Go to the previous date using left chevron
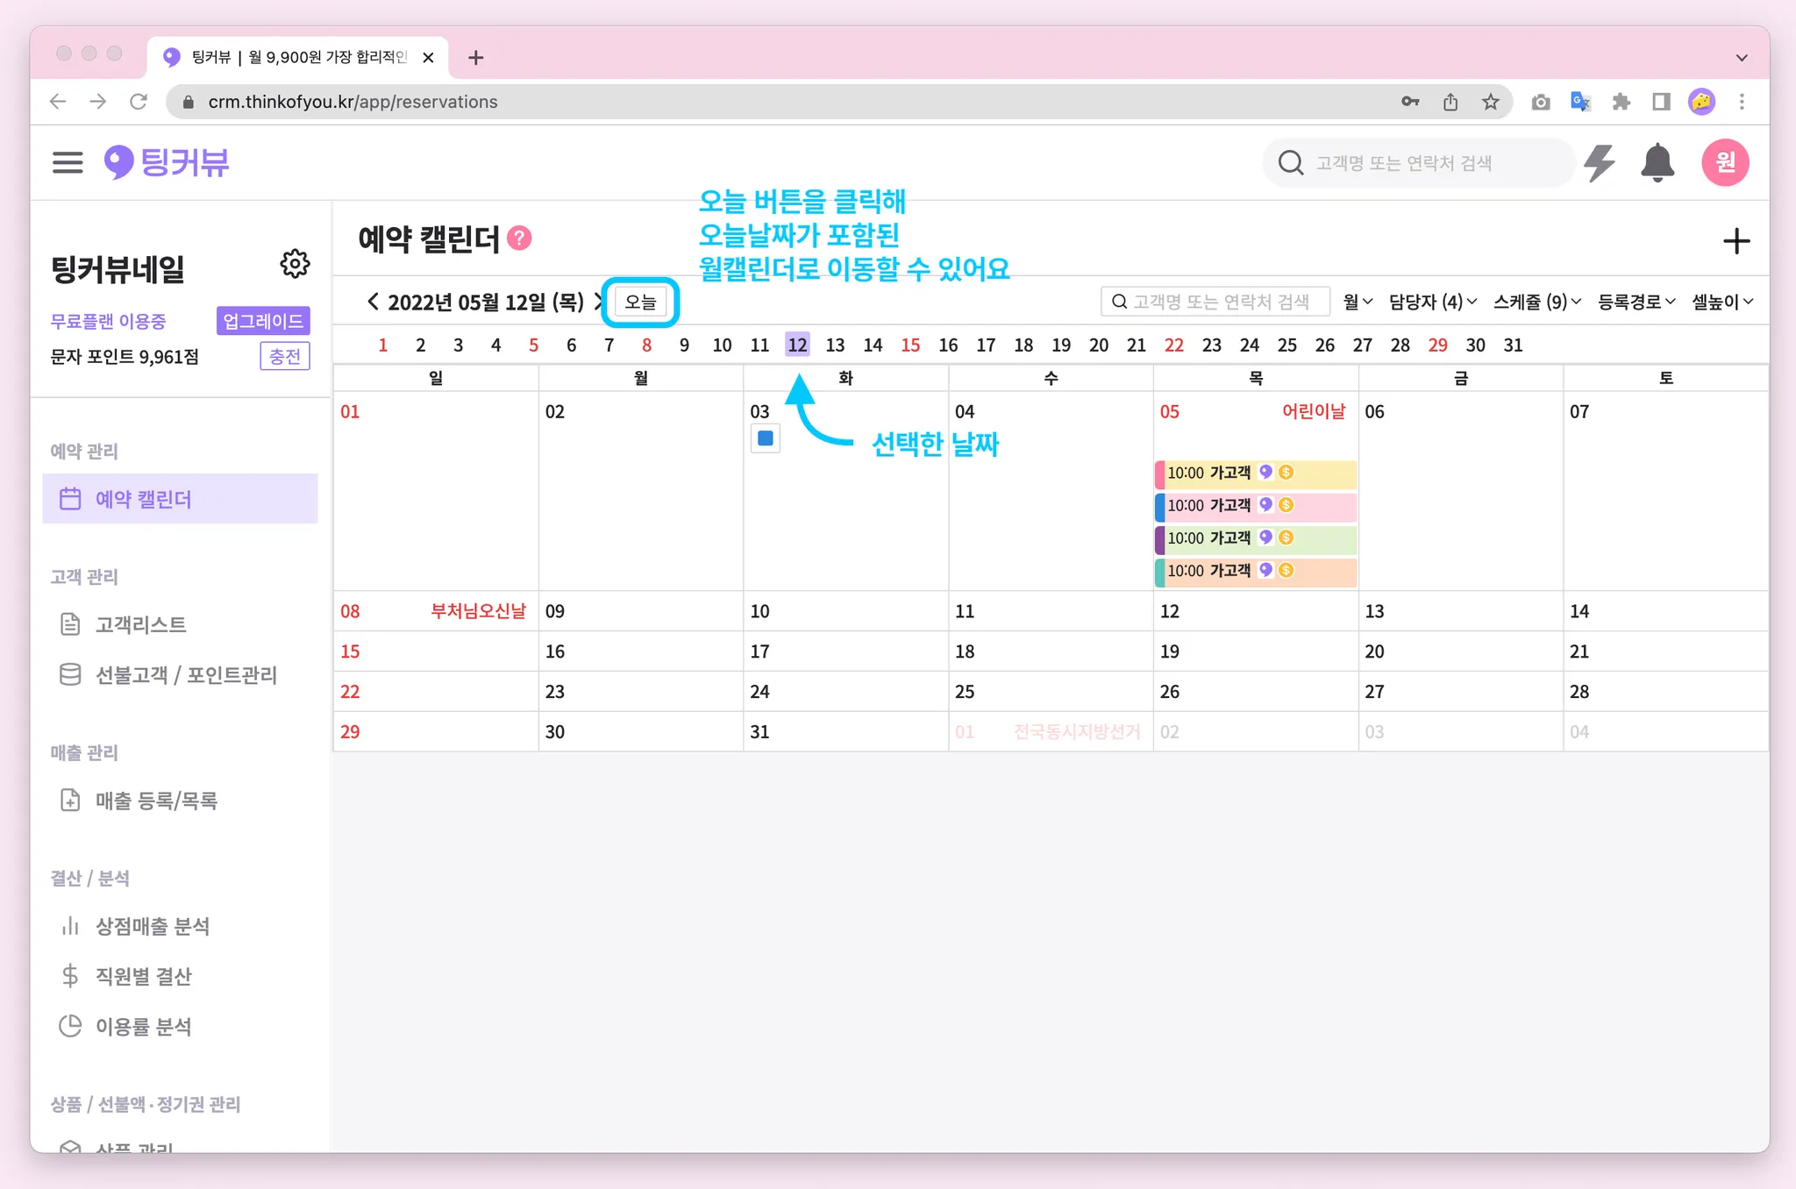1796x1189 pixels. (373, 302)
